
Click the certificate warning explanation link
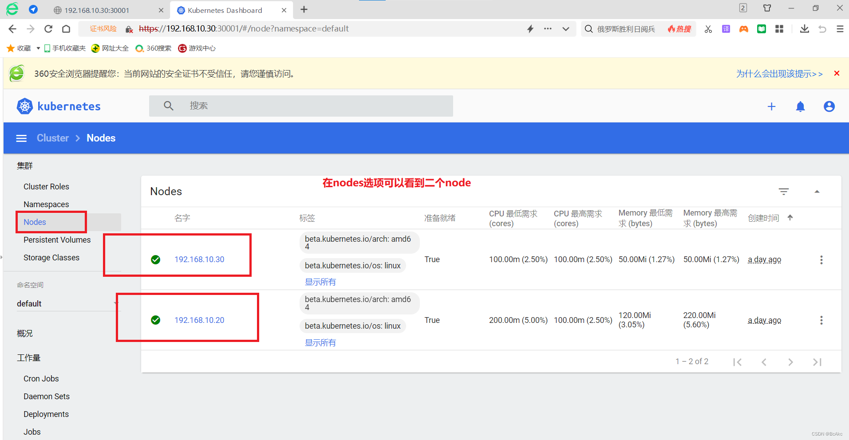tap(779, 74)
